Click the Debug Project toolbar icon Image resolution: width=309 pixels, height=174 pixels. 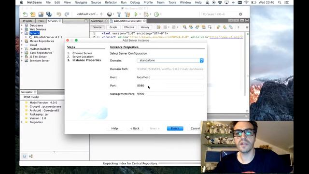tap(146, 14)
